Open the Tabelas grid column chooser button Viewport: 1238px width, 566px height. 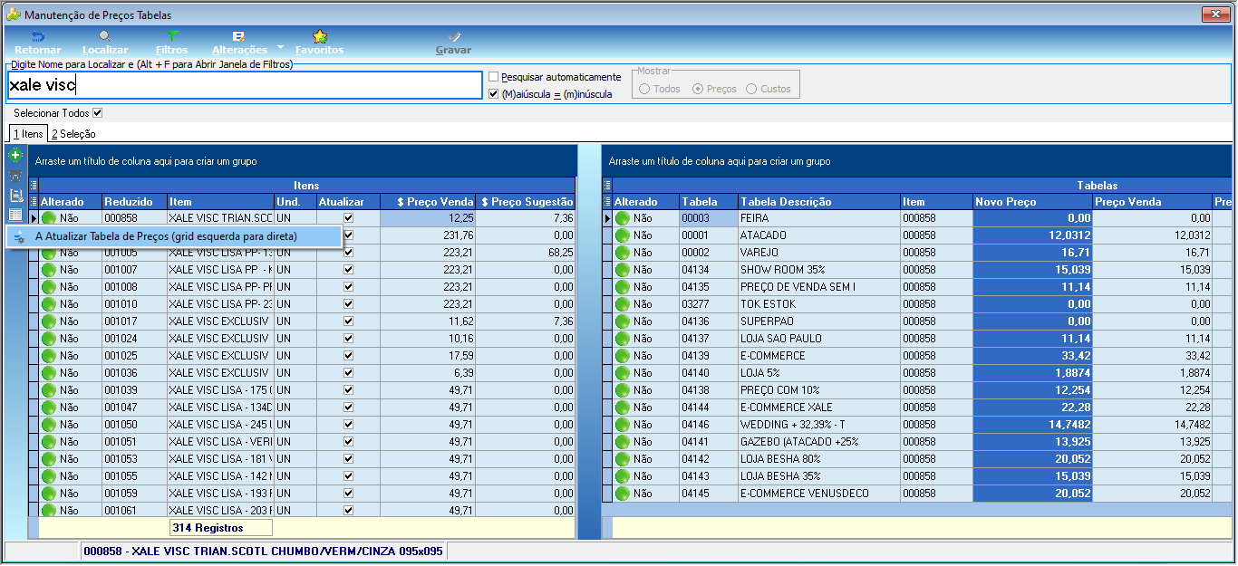point(606,202)
